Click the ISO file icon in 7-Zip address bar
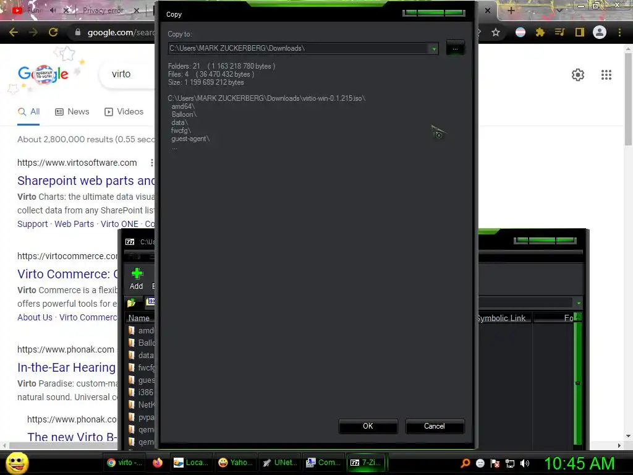The image size is (633, 475). 151,301
